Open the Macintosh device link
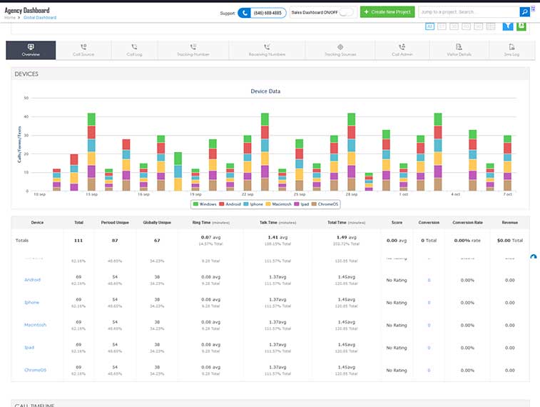 click(35, 325)
